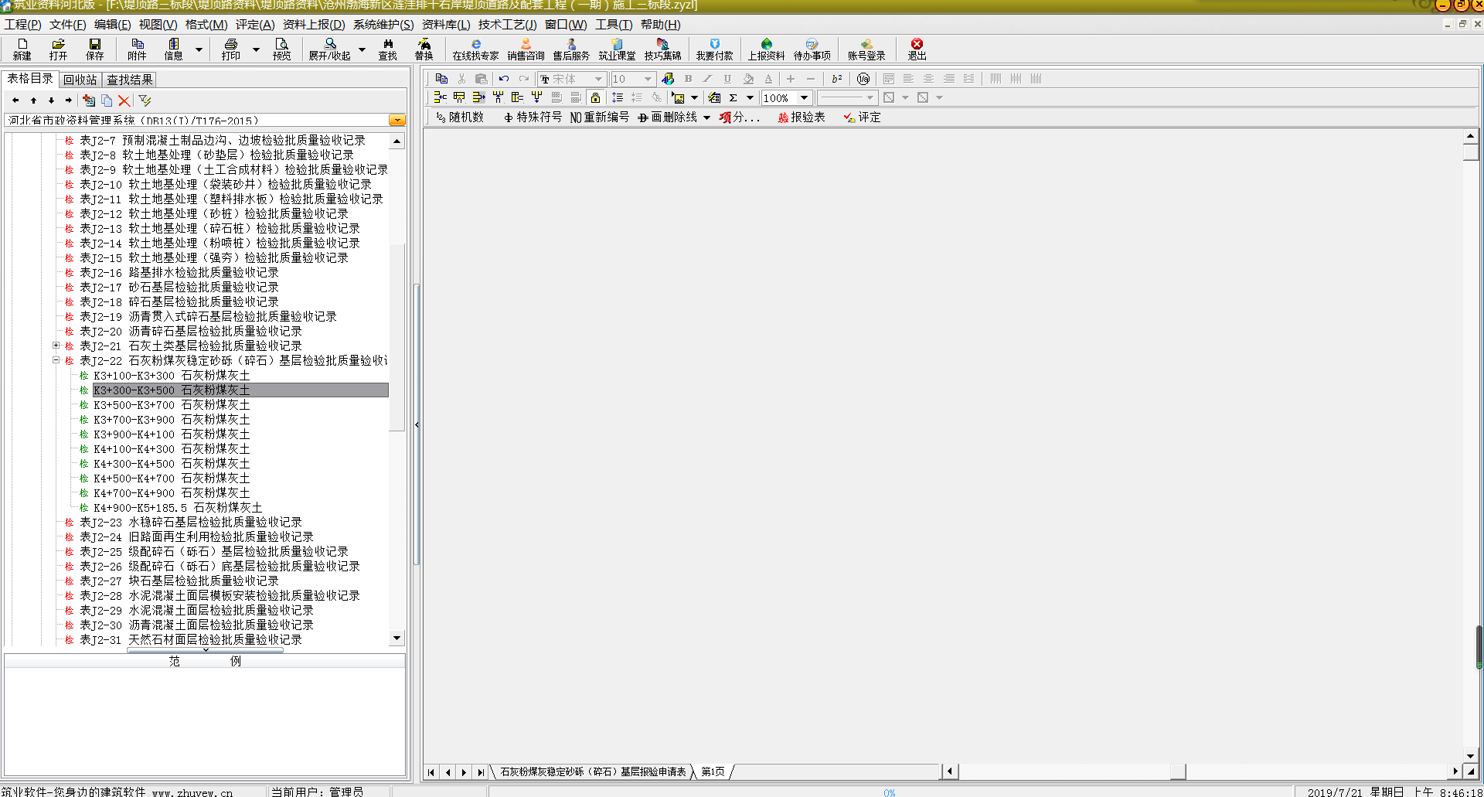This screenshot has height=797, width=1484.
Task: Open 待办事项 to-do items
Action: coord(812,49)
